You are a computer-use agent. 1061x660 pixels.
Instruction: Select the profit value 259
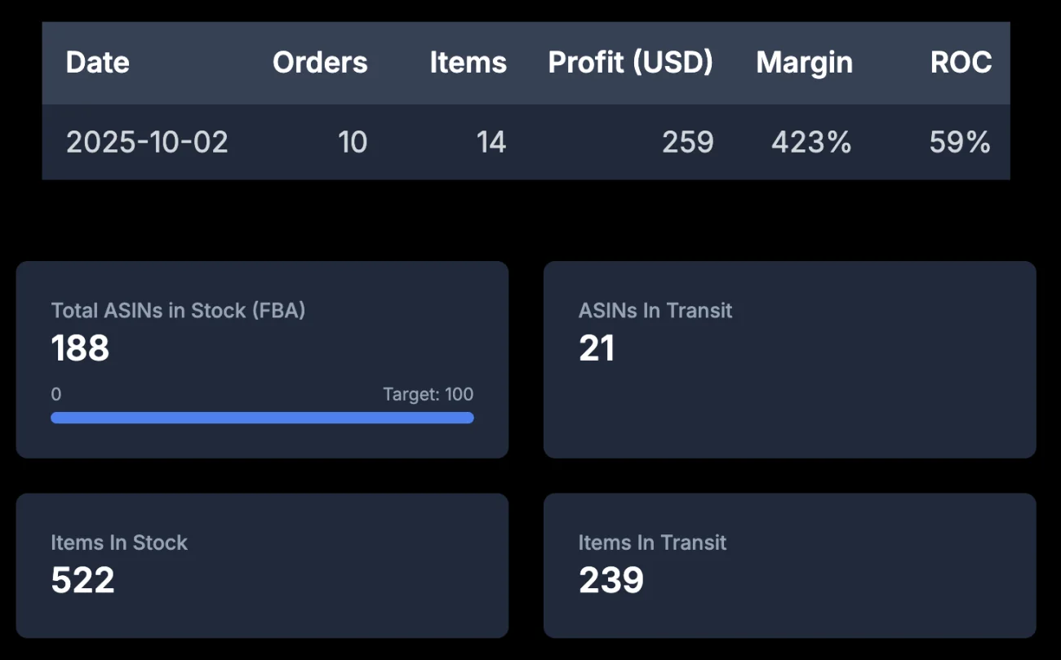point(687,143)
